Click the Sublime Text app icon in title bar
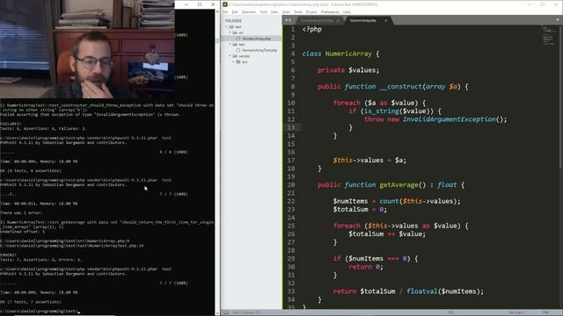Viewport: 563px width, 316px height. click(x=225, y=4)
